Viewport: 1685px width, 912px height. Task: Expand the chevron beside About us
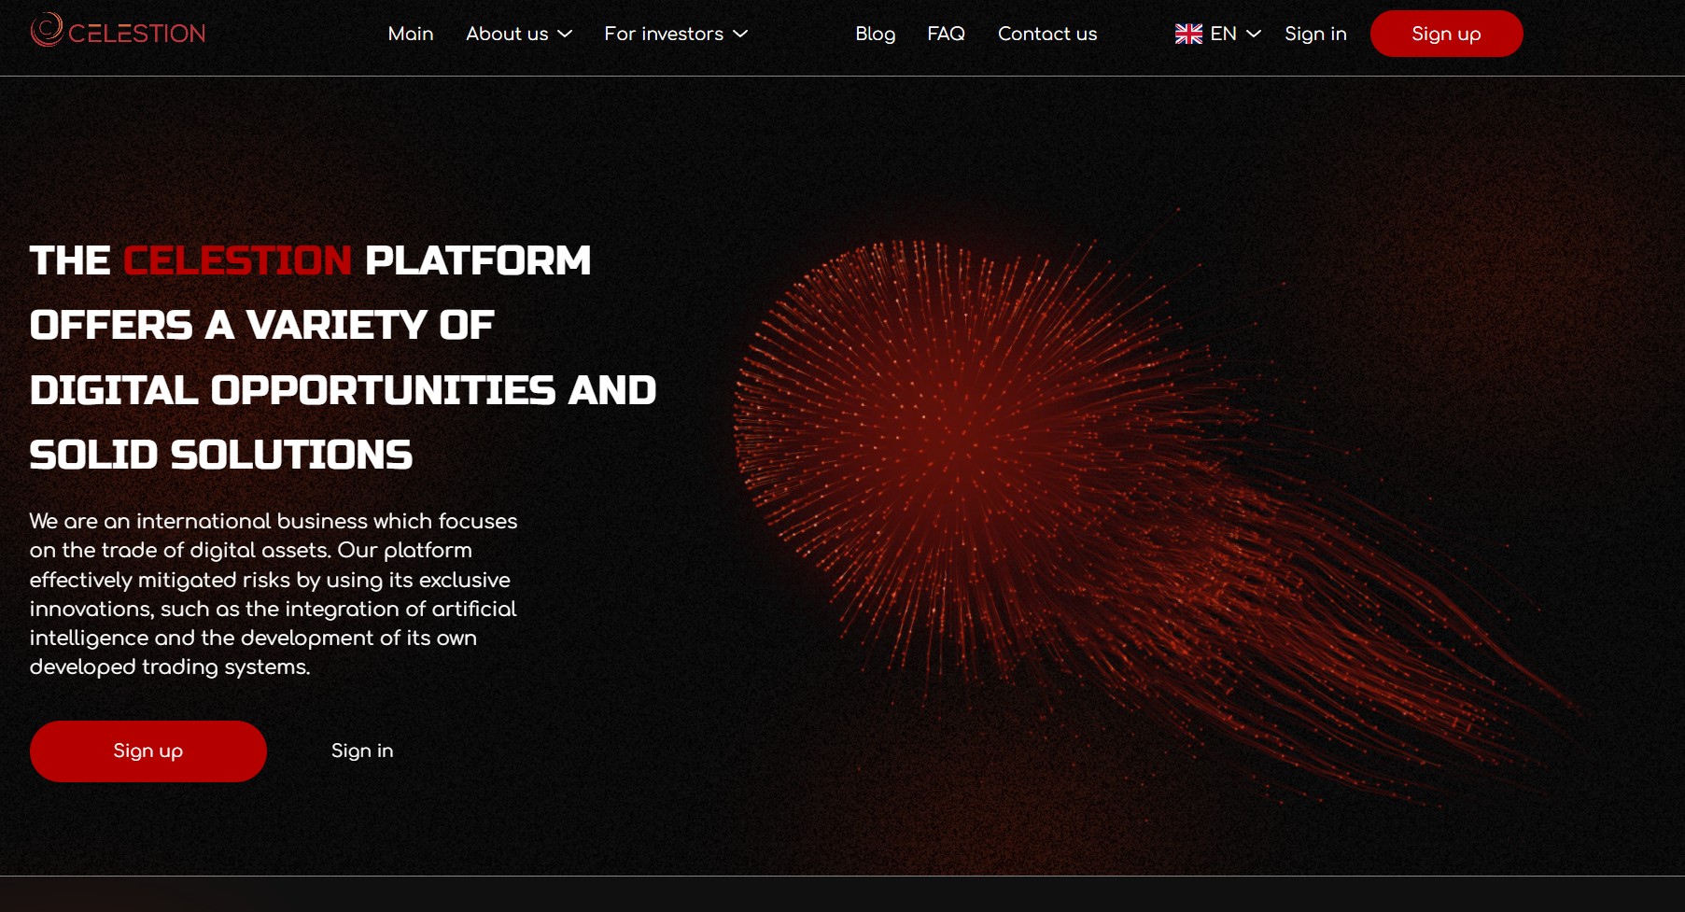[565, 35]
